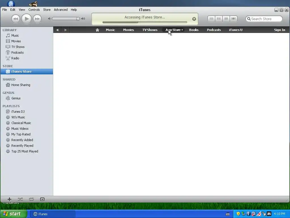Switch to the album list view

click(x=219, y=18)
